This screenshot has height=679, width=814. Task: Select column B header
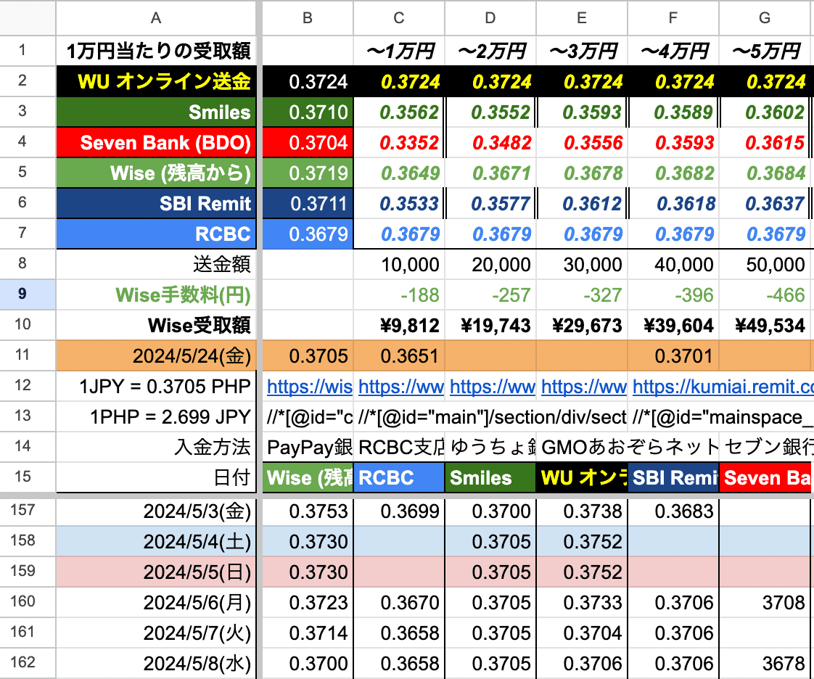308,18
